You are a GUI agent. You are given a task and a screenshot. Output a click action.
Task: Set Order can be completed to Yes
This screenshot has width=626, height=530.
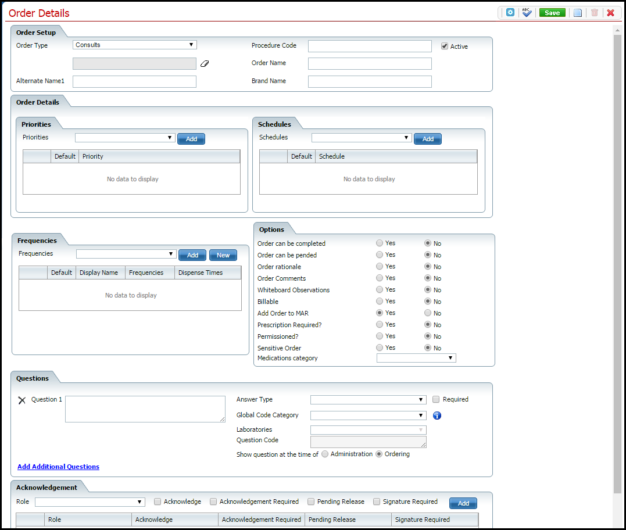(x=380, y=243)
